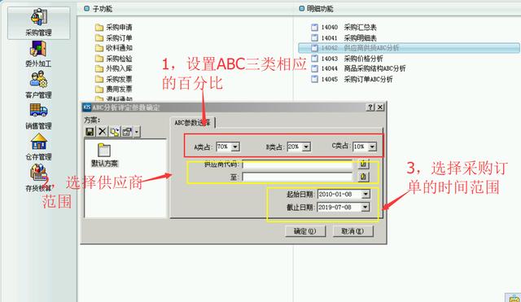Image resolution: width=521 pixels, height=302 pixels.
Task: Open 14041 采购明细表 report
Action: click(x=344, y=38)
